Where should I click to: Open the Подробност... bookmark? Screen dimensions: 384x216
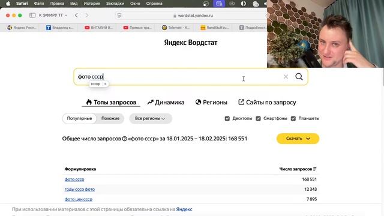tap(252, 28)
